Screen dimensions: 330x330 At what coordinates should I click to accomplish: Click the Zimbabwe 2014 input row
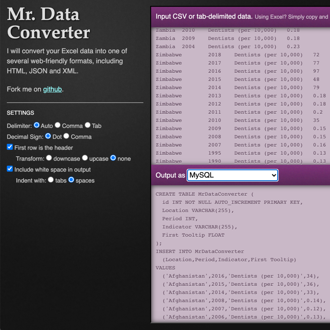[238, 88]
